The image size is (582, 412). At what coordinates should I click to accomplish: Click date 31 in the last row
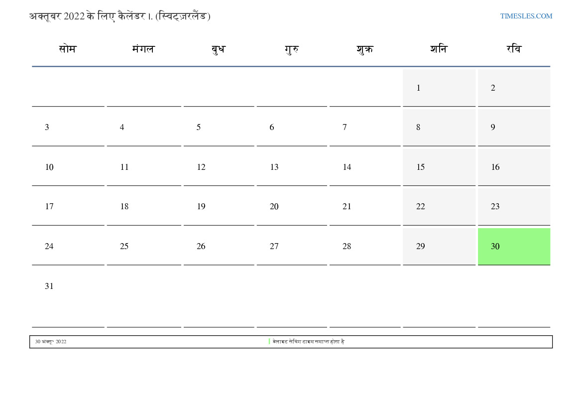click(49, 286)
